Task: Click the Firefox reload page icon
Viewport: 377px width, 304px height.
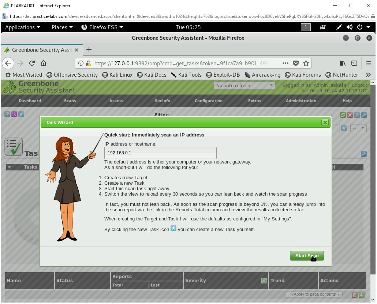Action: coord(32,63)
